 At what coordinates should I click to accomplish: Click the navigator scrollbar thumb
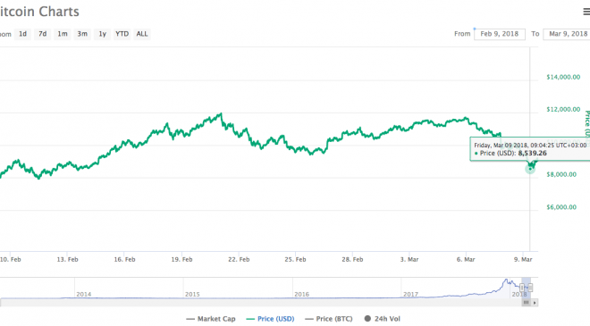tap(526, 302)
